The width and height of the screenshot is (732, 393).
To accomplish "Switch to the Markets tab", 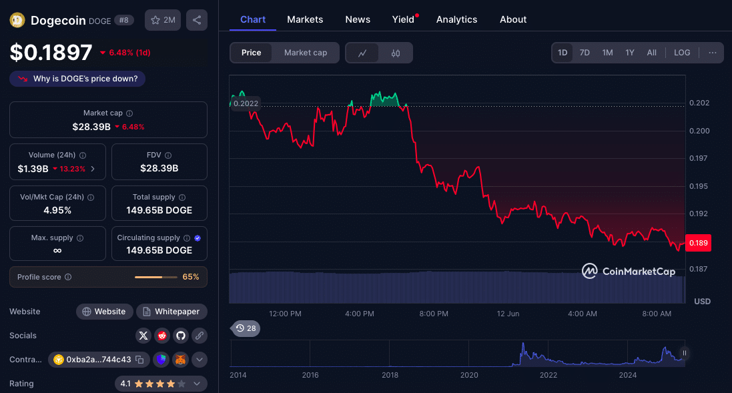I will (305, 19).
